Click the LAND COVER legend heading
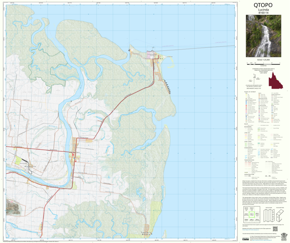 pyautogui.click(x=248, y=142)
